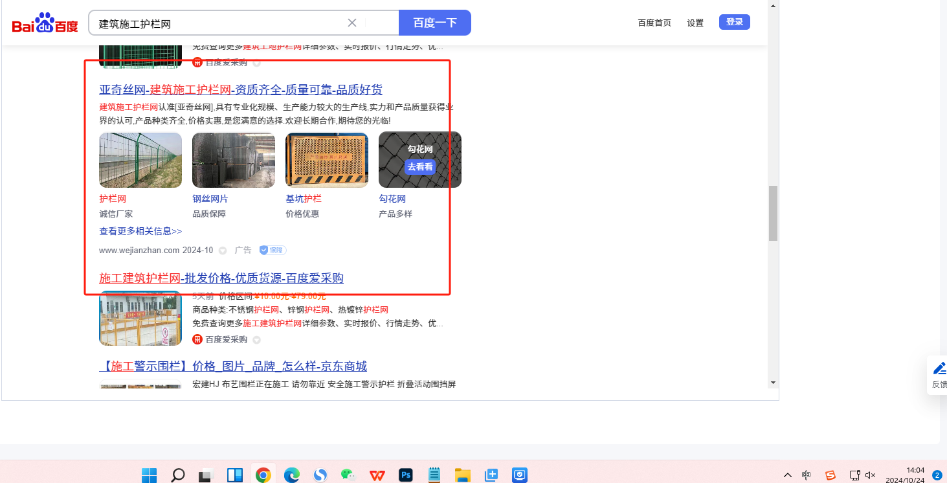Click the page's vertical scrollbar thumb
947x483 pixels.
point(773,213)
